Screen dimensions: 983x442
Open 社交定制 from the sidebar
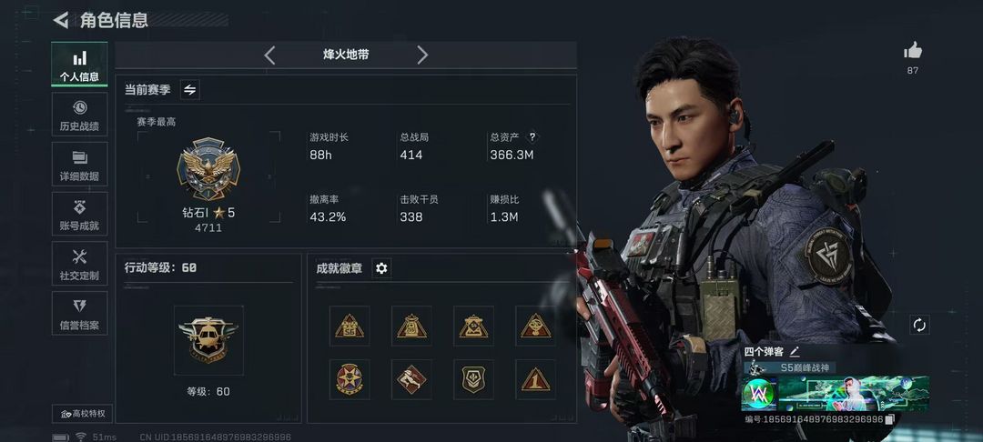click(79, 264)
